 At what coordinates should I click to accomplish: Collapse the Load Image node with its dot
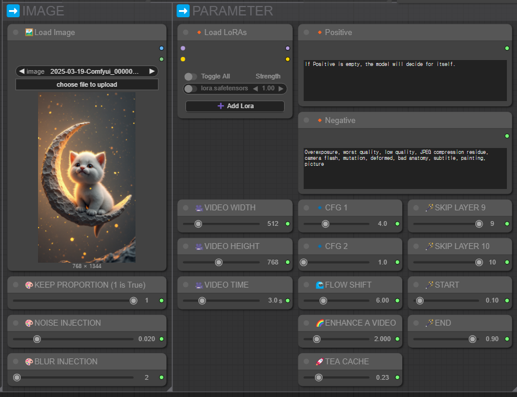click(15, 32)
